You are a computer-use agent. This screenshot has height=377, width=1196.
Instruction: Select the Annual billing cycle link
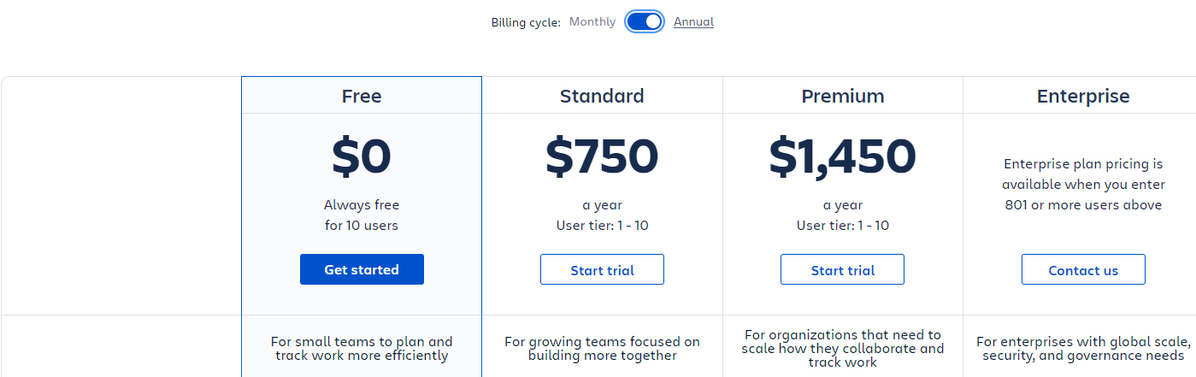(693, 21)
